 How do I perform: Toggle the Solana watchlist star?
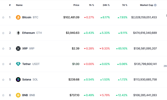point(3,80)
